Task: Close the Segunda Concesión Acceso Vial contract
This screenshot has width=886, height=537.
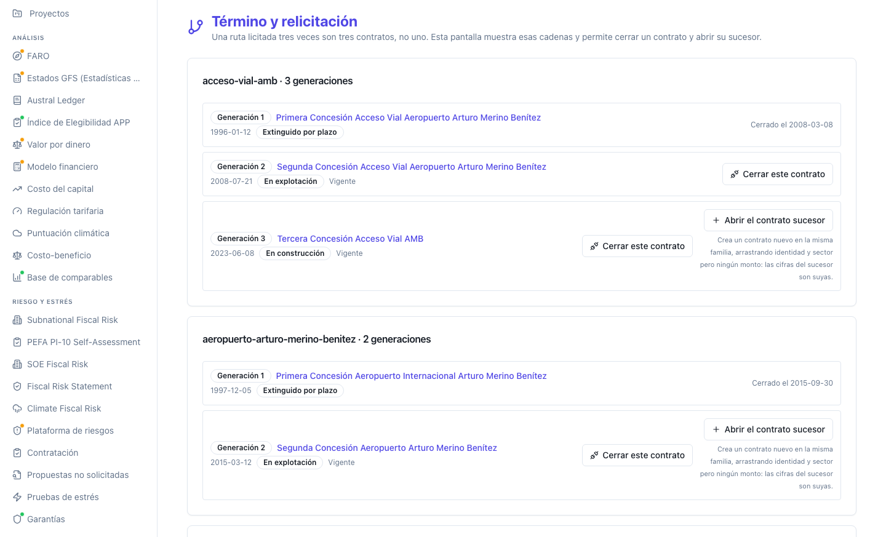Action: click(x=778, y=174)
